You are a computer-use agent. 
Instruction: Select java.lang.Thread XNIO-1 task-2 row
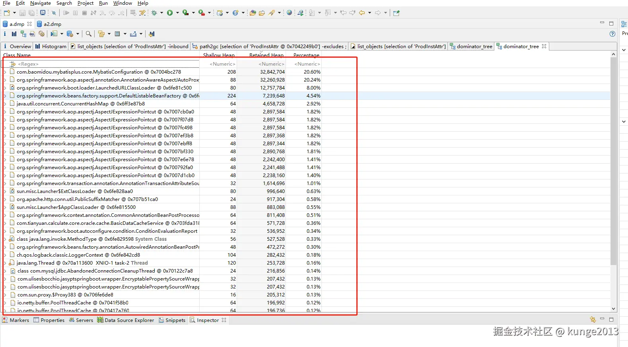click(161, 263)
